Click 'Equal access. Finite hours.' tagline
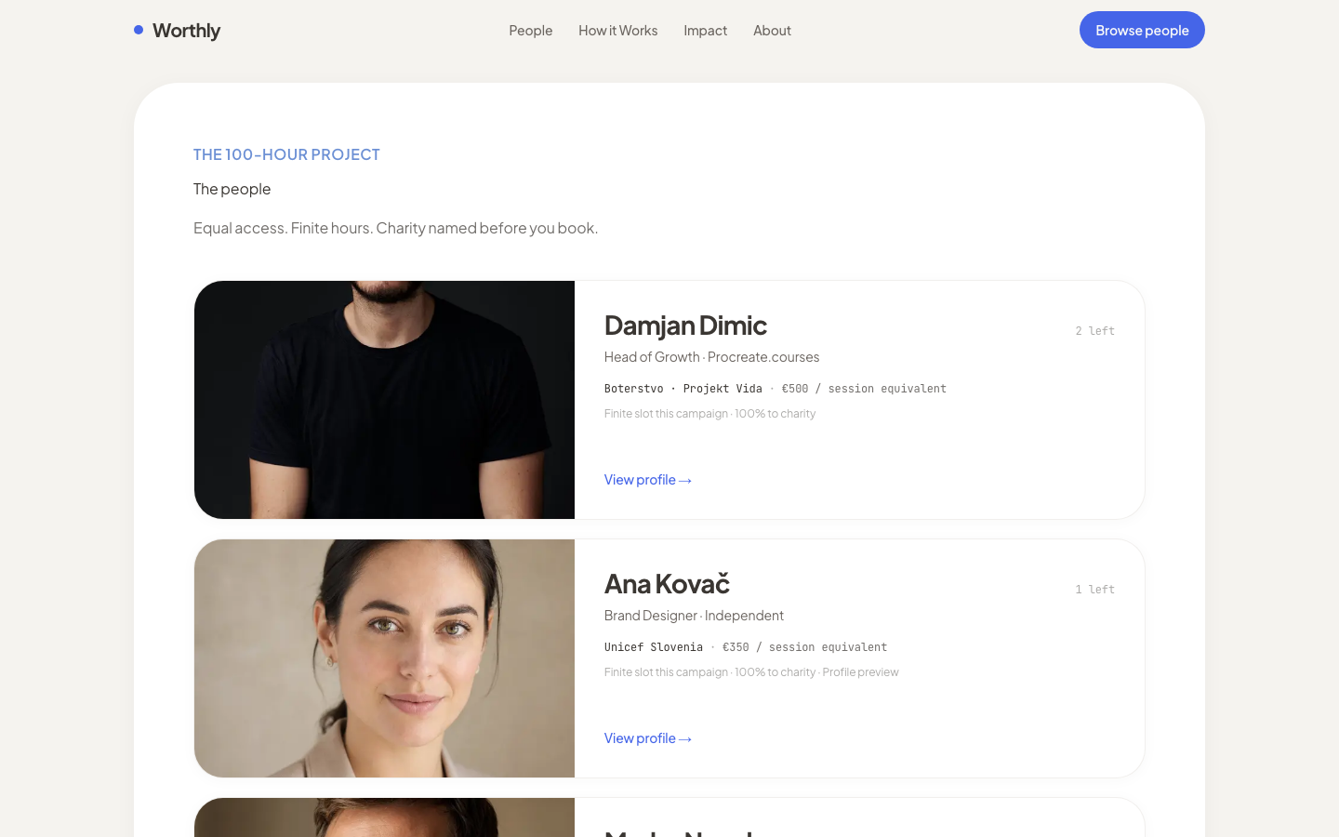 pyautogui.click(x=283, y=228)
